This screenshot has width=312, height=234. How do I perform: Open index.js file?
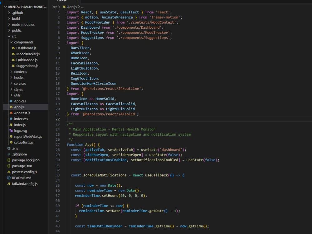pos(20,125)
